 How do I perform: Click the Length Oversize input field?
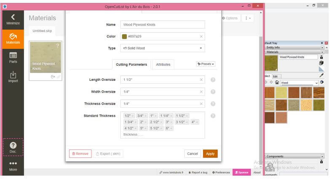(x=163, y=80)
